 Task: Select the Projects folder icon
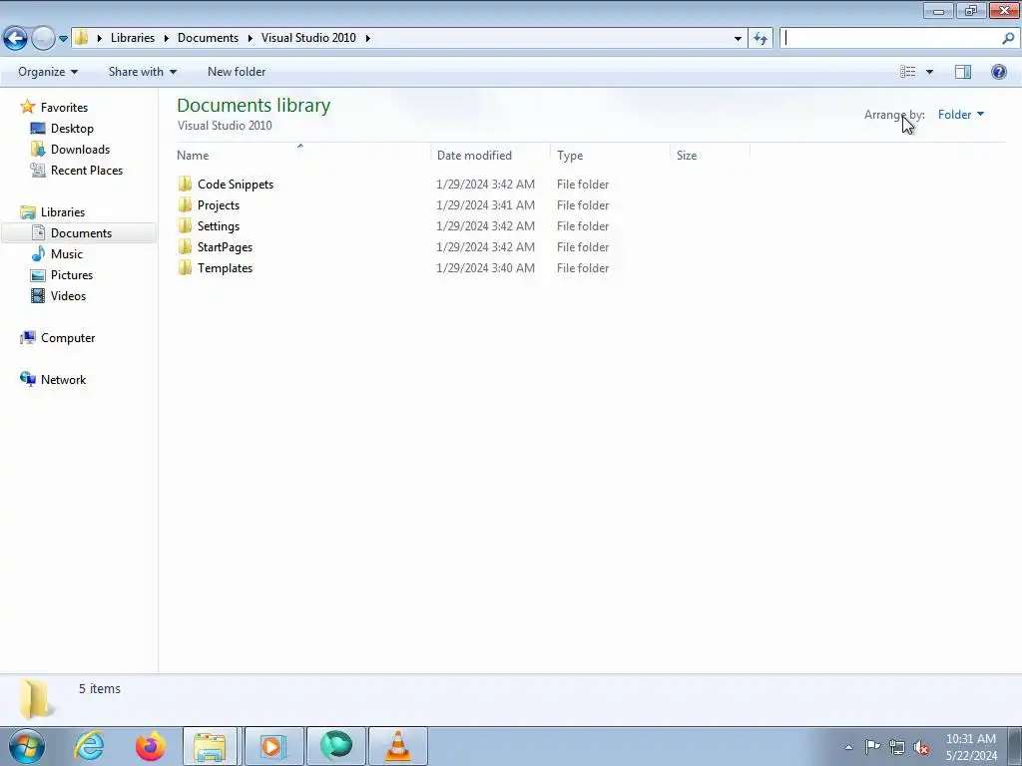point(185,204)
